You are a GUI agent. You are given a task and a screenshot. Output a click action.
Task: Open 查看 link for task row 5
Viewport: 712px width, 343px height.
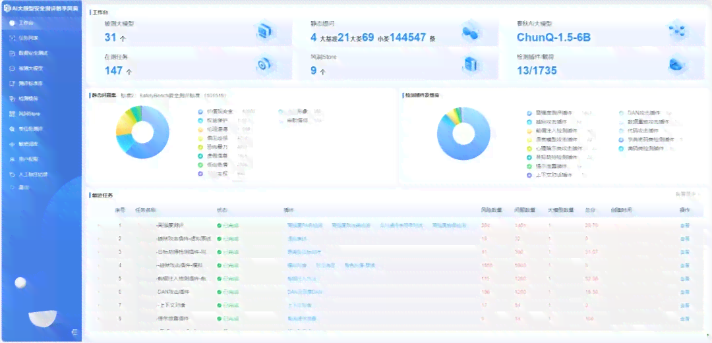coord(684,279)
